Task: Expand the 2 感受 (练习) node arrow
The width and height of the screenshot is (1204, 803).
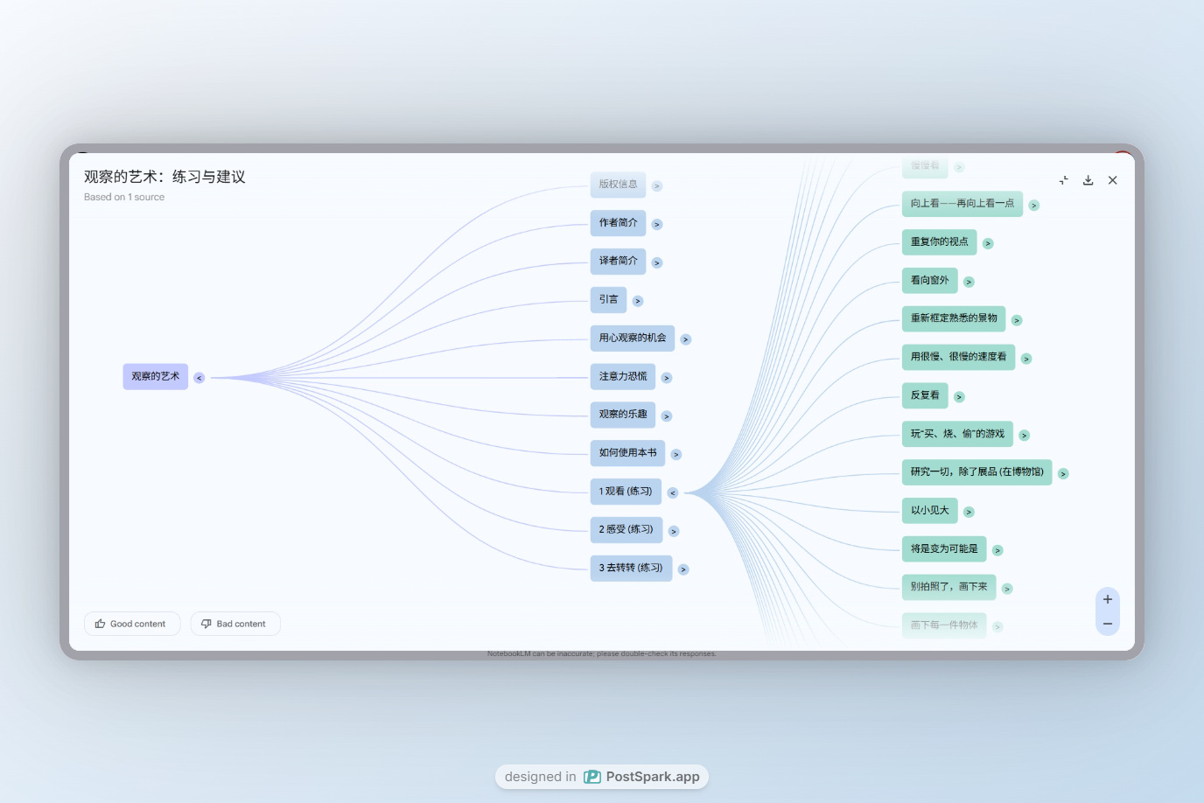Action: click(x=674, y=531)
